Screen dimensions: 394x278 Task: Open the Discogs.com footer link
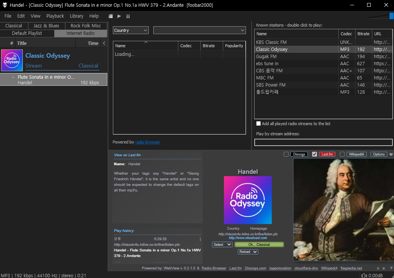click(255, 268)
